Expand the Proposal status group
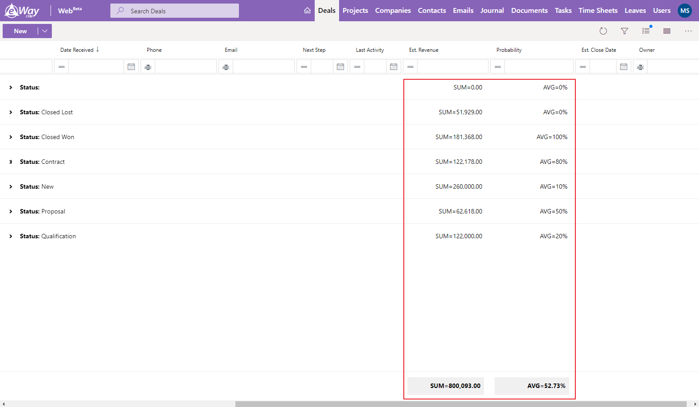Screen dimensions: 699x407 11,212
